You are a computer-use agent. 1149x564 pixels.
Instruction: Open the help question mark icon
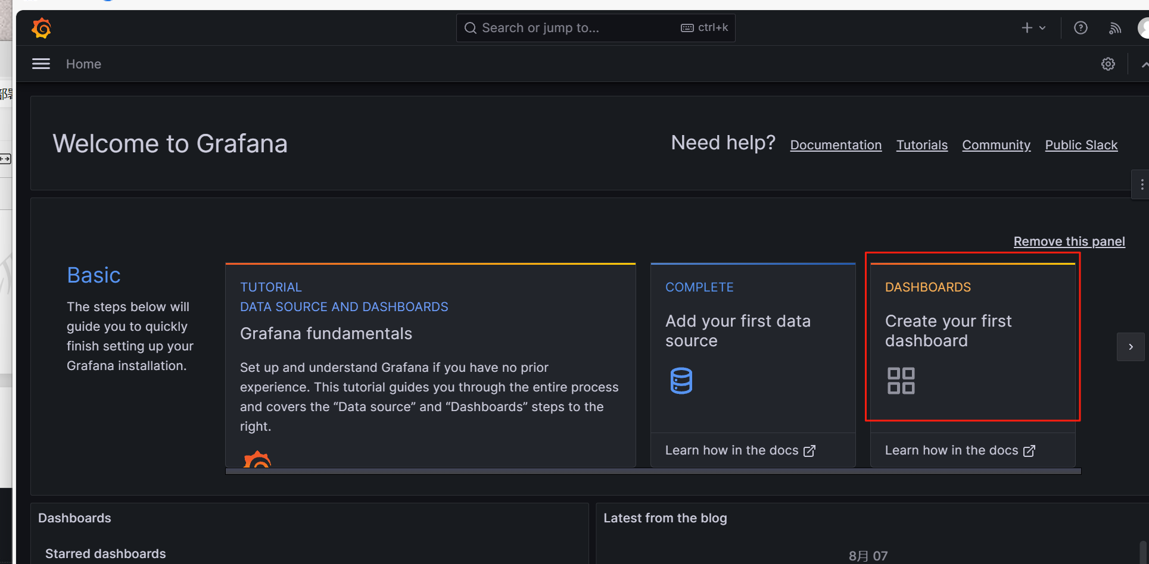click(1081, 28)
